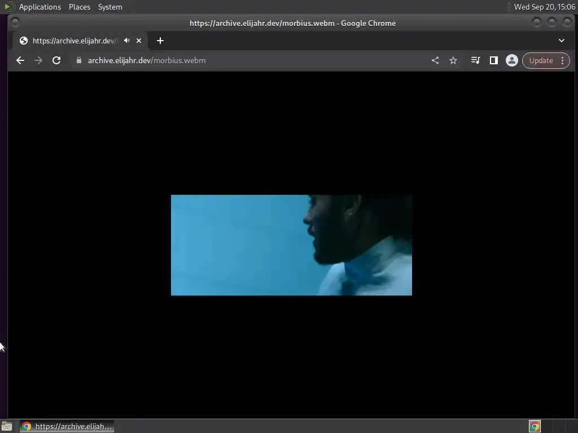Click the playing video frame
Image resolution: width=578 pixels, height=433 pixels.
point(291,245)
